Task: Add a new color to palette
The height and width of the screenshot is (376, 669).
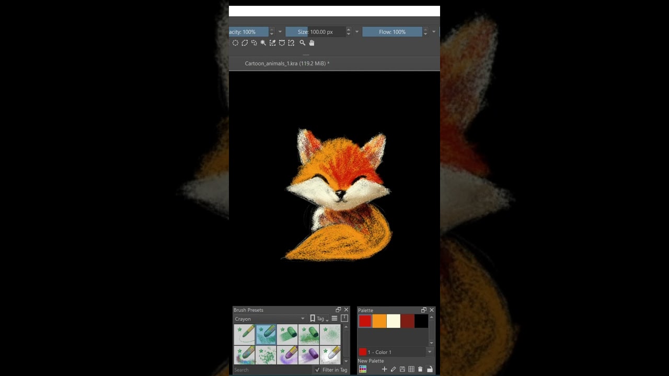Action: 384,369
